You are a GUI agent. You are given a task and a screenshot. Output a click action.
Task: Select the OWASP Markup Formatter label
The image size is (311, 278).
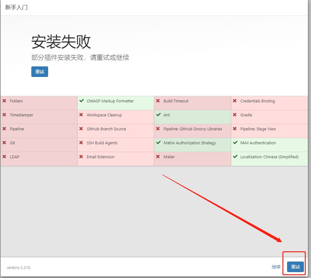click(x=110, y=101)
